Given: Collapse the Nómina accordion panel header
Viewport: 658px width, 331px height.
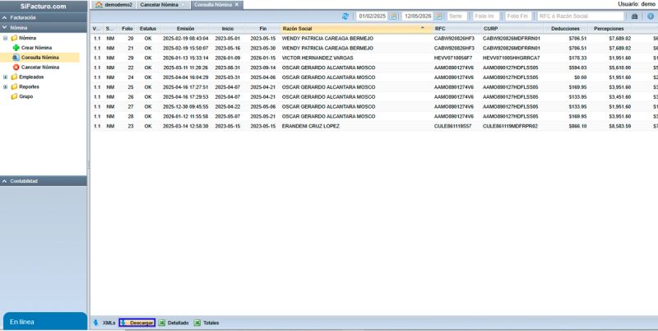Looking at the screenshot, I should click(x=44, y=28).
